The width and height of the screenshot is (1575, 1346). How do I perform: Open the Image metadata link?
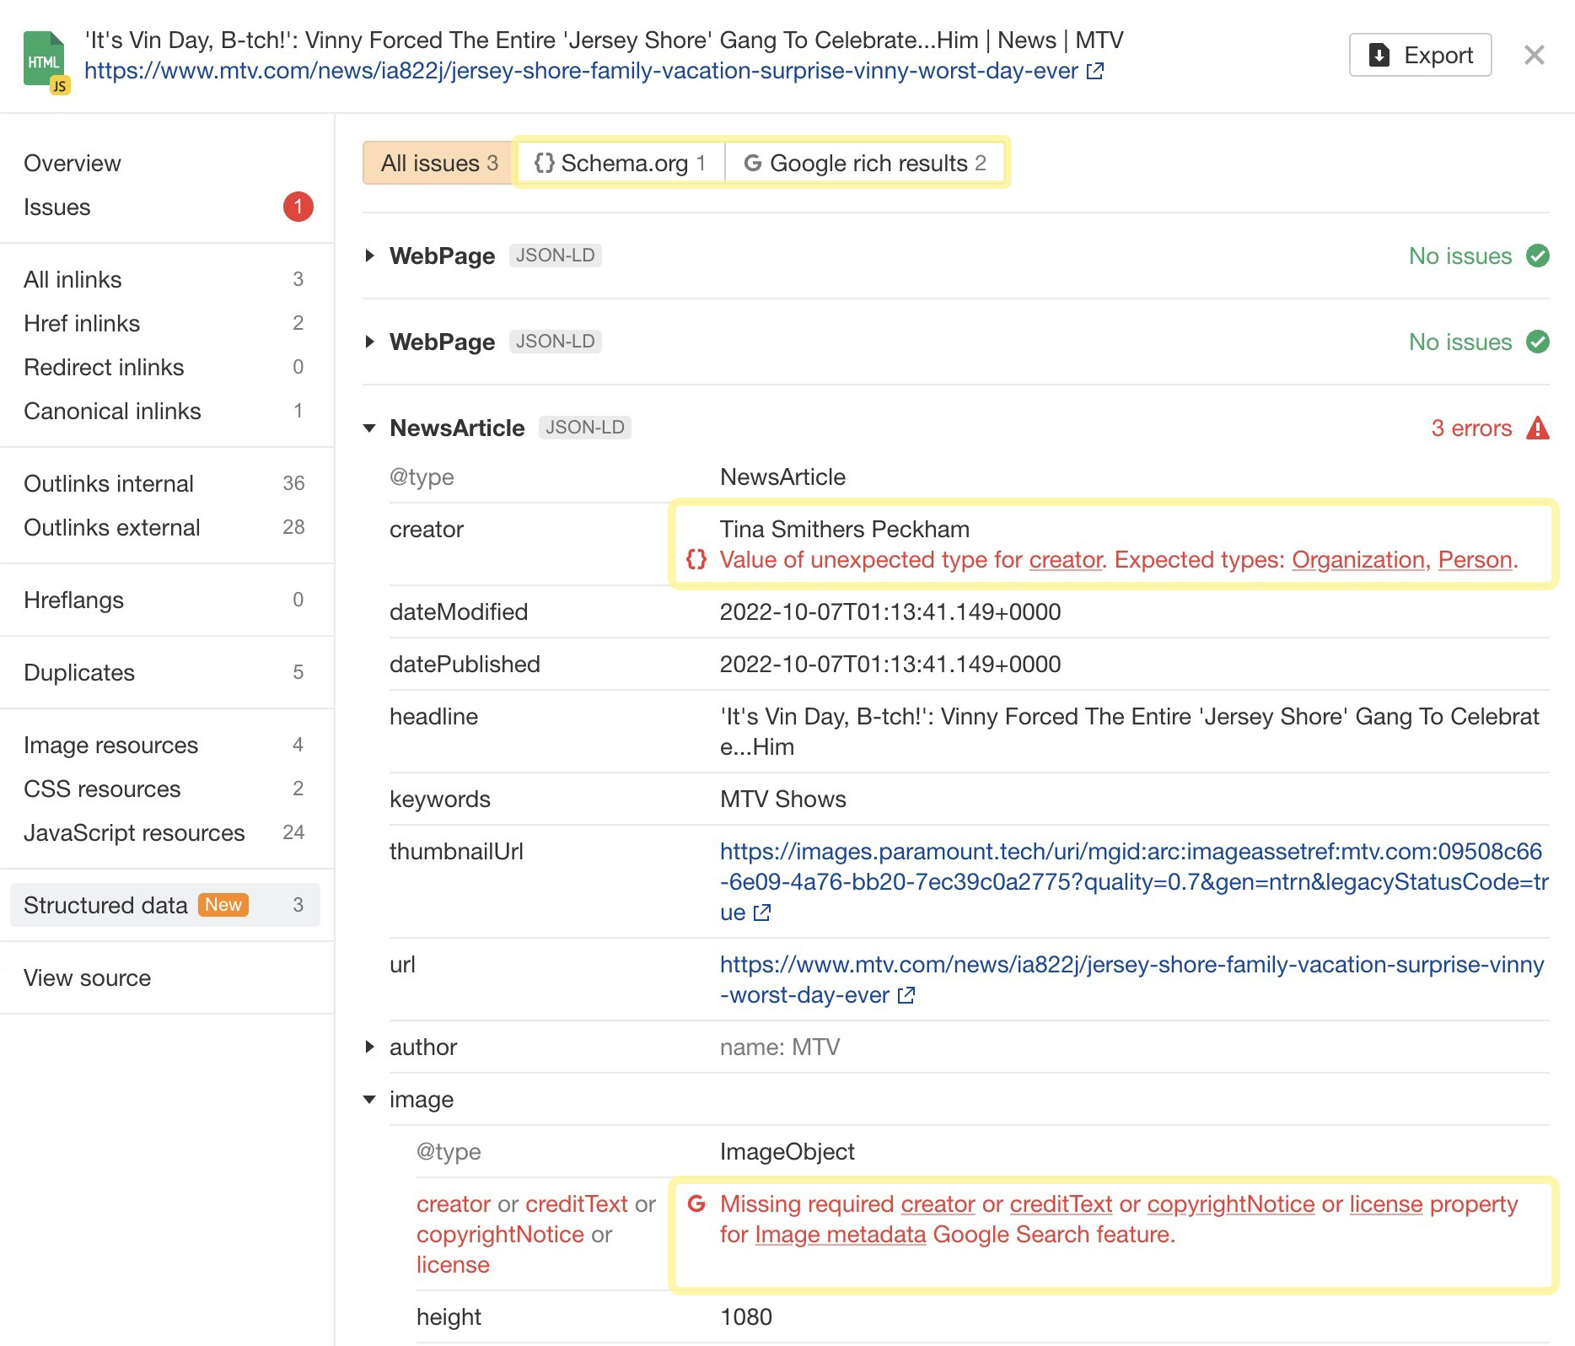coord(840,1234)
